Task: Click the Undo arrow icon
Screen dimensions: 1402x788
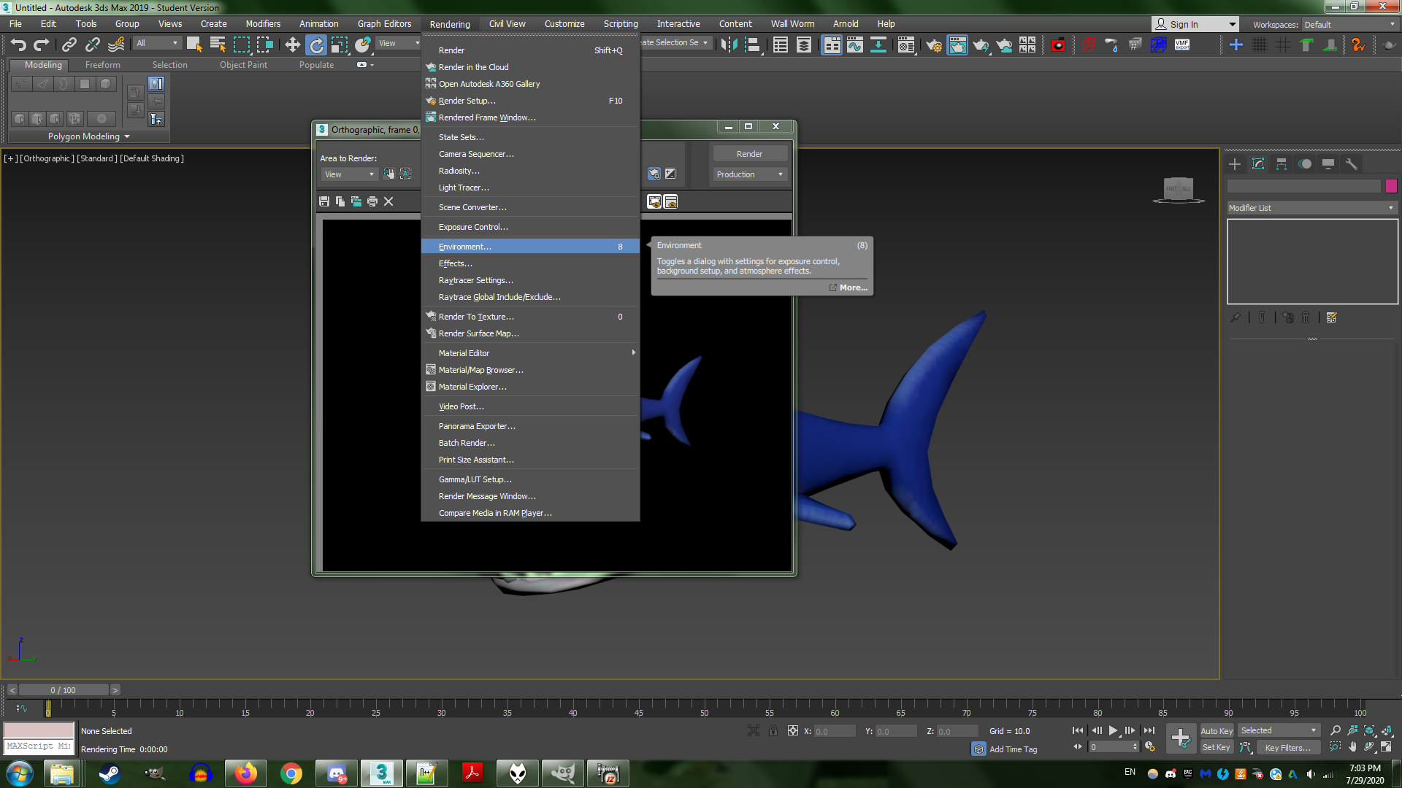Action: coord(18,45)
